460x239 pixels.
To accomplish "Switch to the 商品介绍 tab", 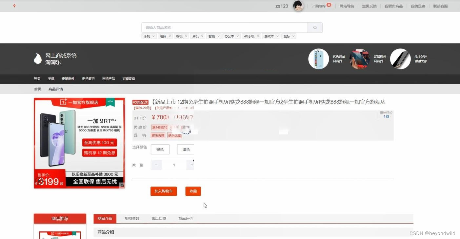I will (105, 219).
